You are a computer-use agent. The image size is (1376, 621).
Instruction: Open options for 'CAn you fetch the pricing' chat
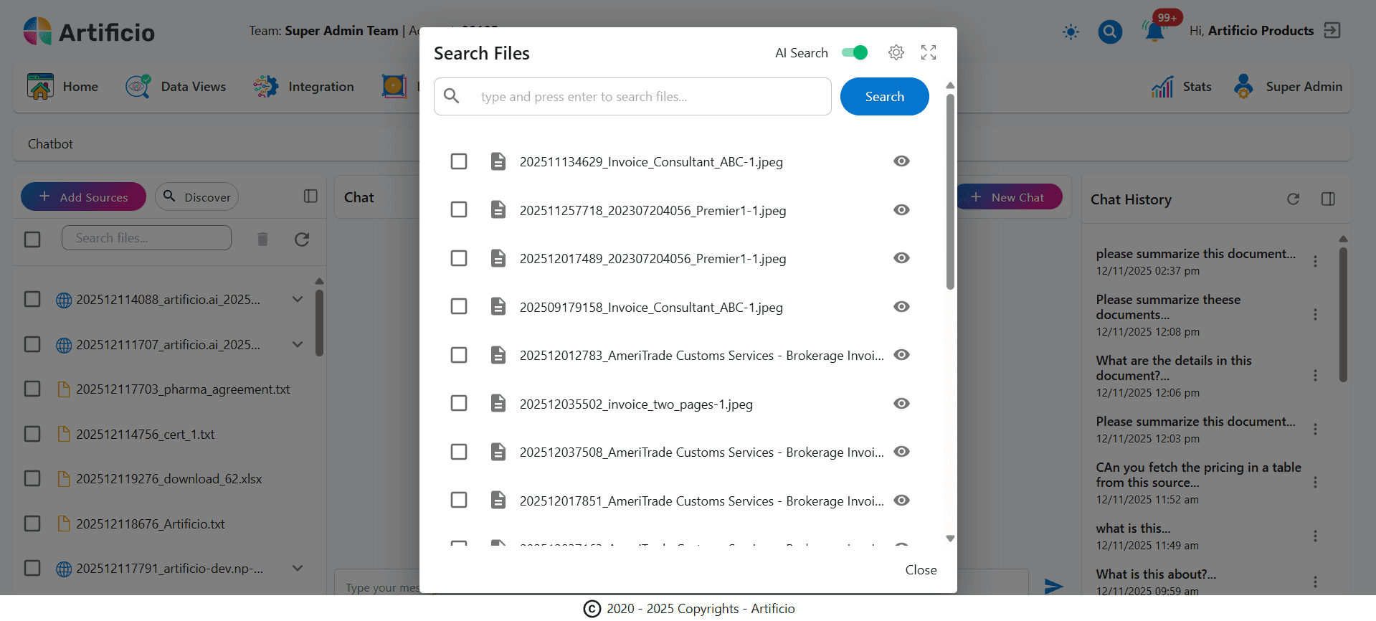tap(1315, 483)
